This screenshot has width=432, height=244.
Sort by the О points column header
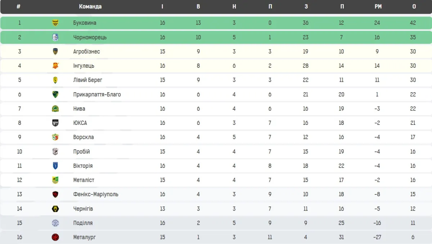coord(414,6)
